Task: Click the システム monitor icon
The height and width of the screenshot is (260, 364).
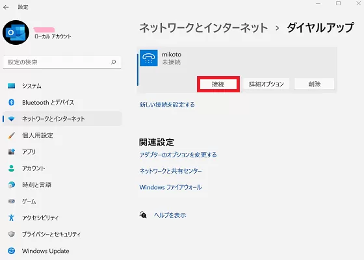Action: pyautogui.click(x=12, y=86)
